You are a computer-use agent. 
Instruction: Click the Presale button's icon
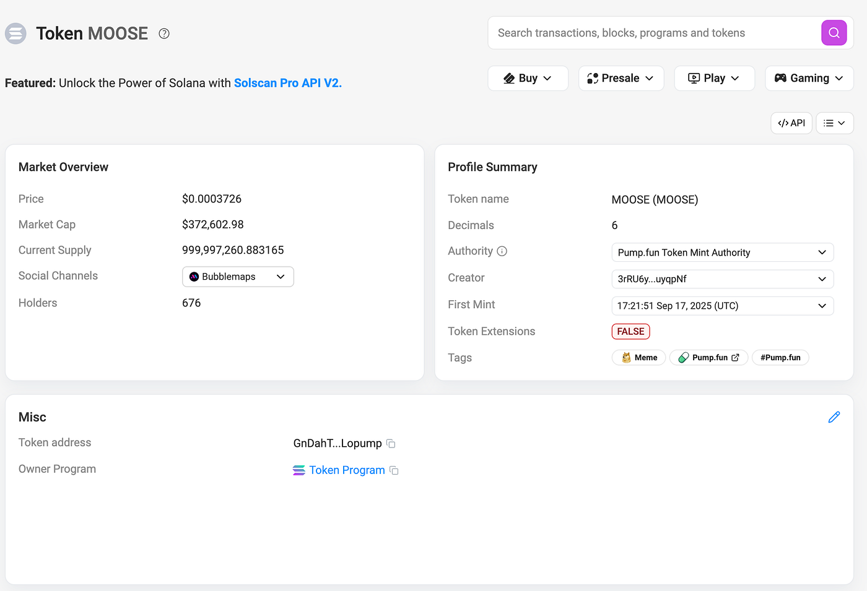[593, 78]
